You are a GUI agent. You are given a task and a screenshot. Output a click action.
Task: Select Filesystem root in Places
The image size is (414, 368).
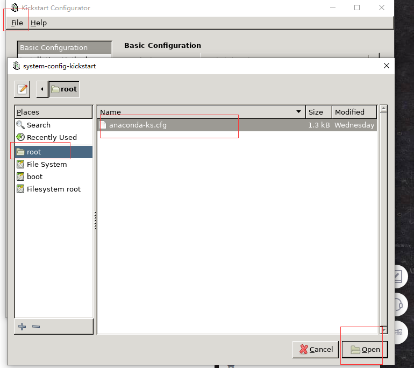click(x=54, y=189)
